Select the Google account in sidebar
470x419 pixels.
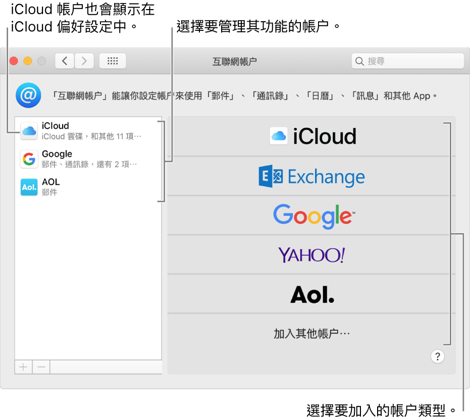point(88,159)
